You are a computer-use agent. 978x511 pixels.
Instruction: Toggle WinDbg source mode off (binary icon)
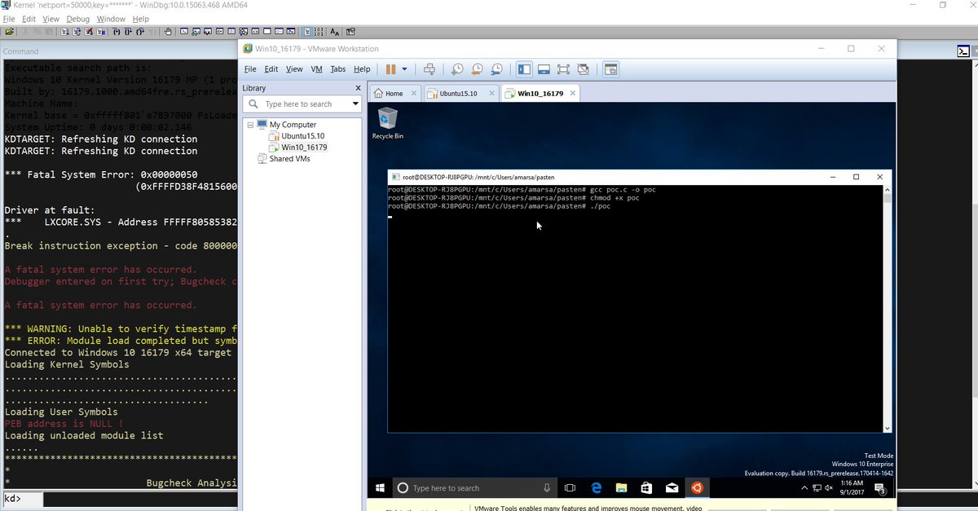319,32
